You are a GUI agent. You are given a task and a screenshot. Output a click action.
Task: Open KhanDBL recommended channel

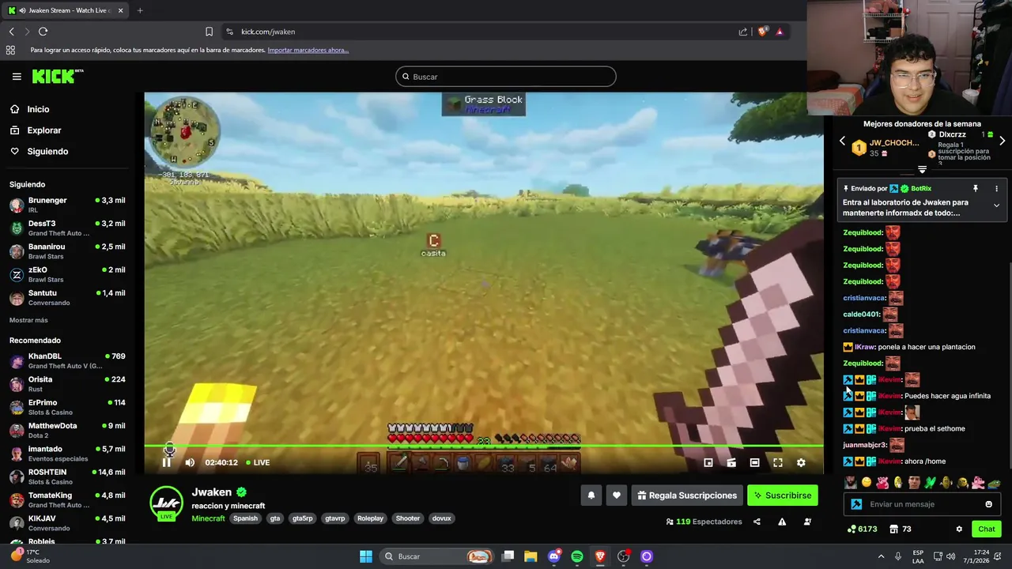tap(67, 360)
